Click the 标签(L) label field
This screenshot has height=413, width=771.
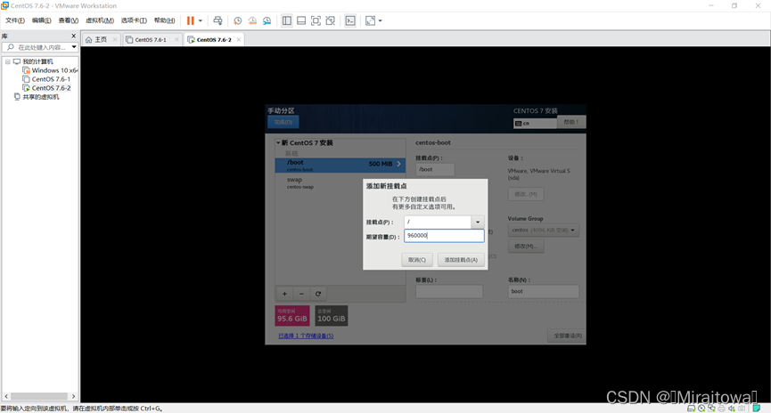(x=449, y=291)
